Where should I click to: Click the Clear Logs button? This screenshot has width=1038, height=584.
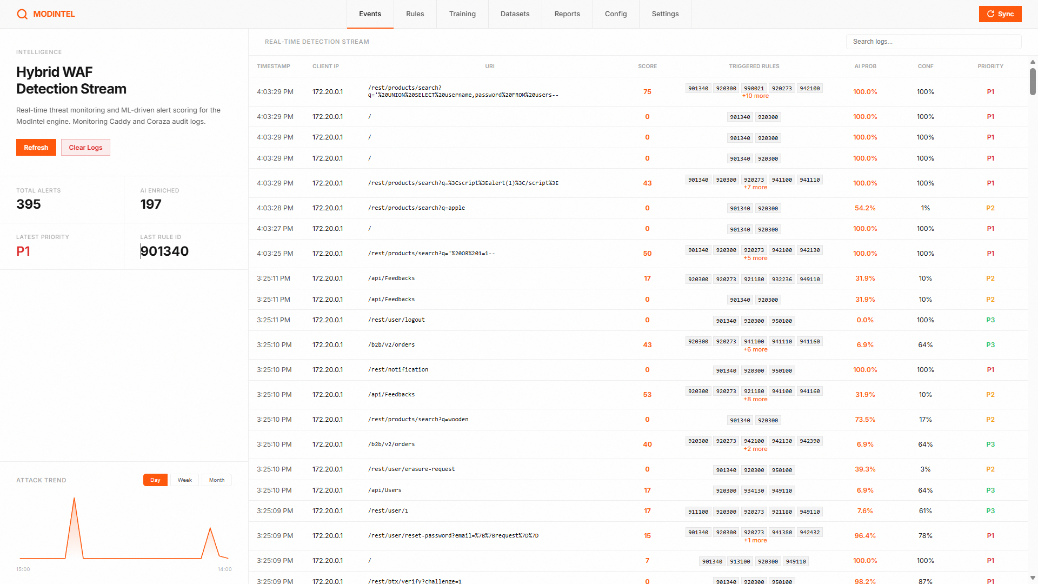click(85, 148)
